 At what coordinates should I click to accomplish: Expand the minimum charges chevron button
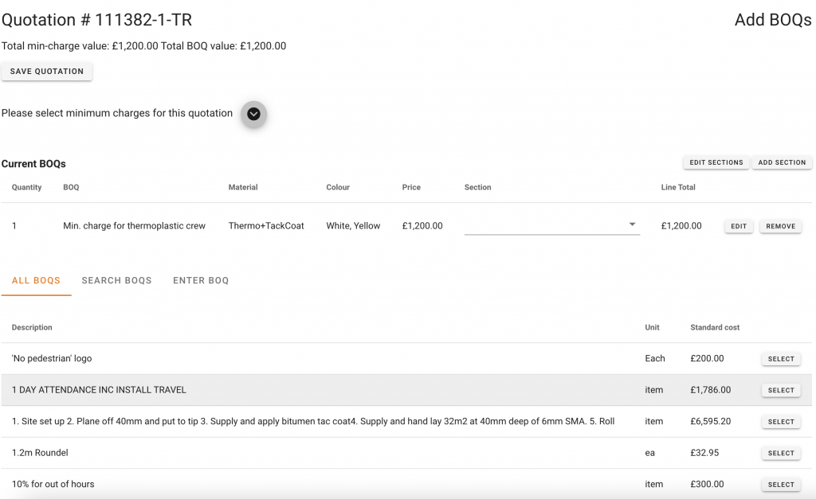tap(253, 114)
